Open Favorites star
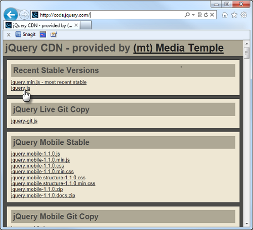 pos(234,15)
